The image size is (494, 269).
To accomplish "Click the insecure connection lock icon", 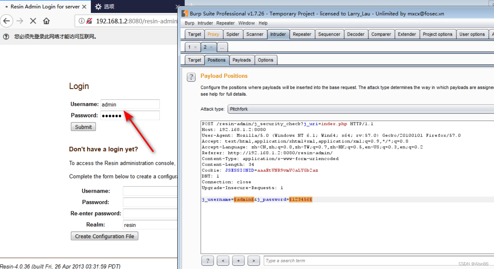I will pos(89,21).
